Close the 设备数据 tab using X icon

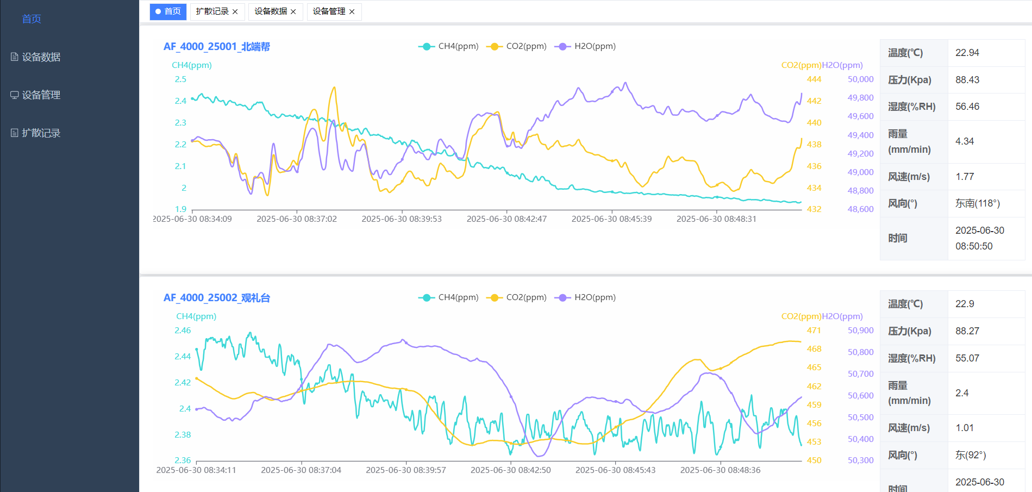(293, 11)
